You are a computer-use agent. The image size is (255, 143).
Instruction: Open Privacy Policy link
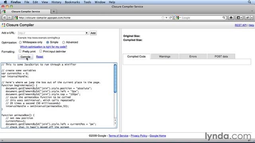coord(139,136)
